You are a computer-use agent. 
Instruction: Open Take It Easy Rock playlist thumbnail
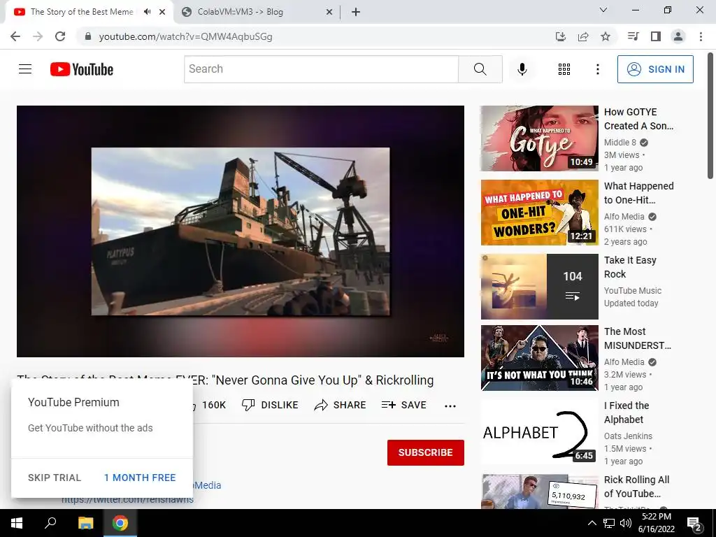pos(539,286)
